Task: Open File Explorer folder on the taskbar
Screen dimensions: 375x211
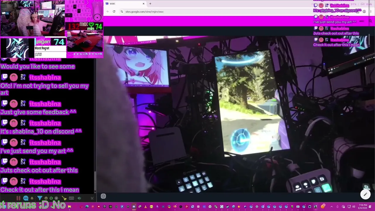Action: [69, 207]
